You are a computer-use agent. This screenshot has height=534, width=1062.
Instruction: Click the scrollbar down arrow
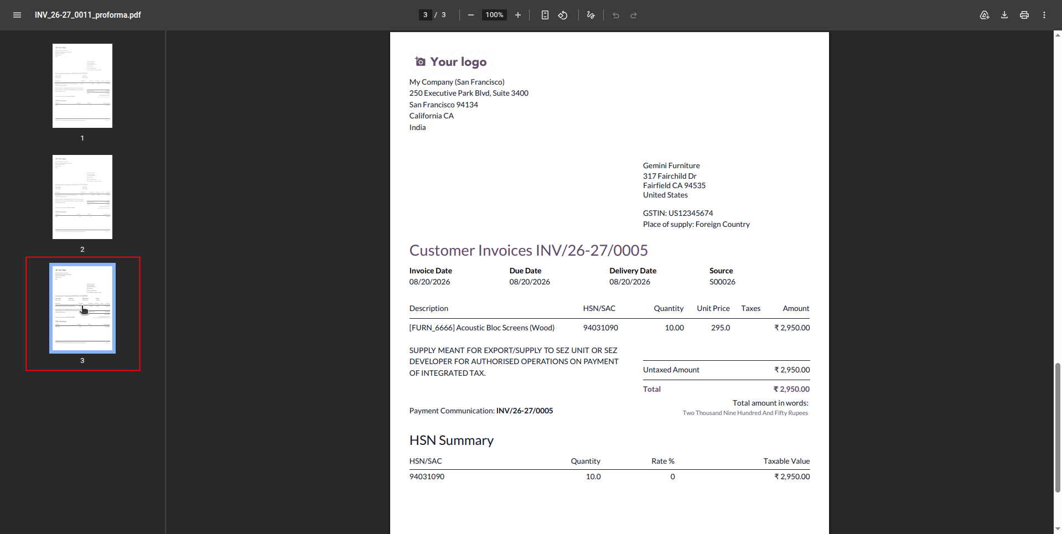tap(1058, 530)
